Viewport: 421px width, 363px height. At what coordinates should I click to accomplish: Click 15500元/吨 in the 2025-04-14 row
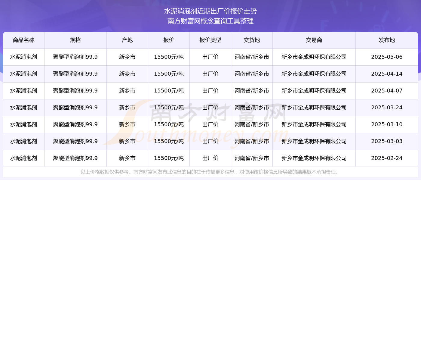(169, 74)
